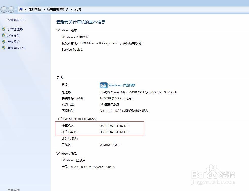Image resolution: width=249 pixels, height=191 pixels.
Task: Click 64 位操作系统 system type value
Action: click(x=109, y=104)
